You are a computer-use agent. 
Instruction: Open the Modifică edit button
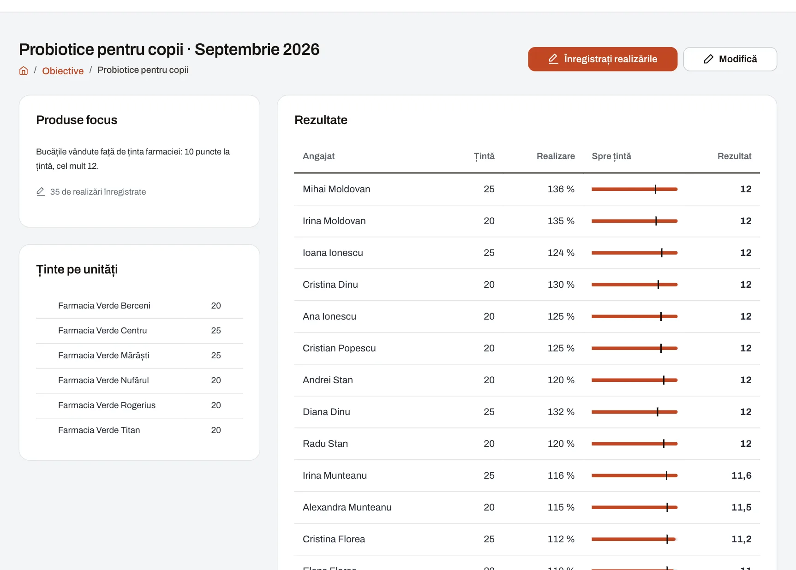[x=730, y=59]
